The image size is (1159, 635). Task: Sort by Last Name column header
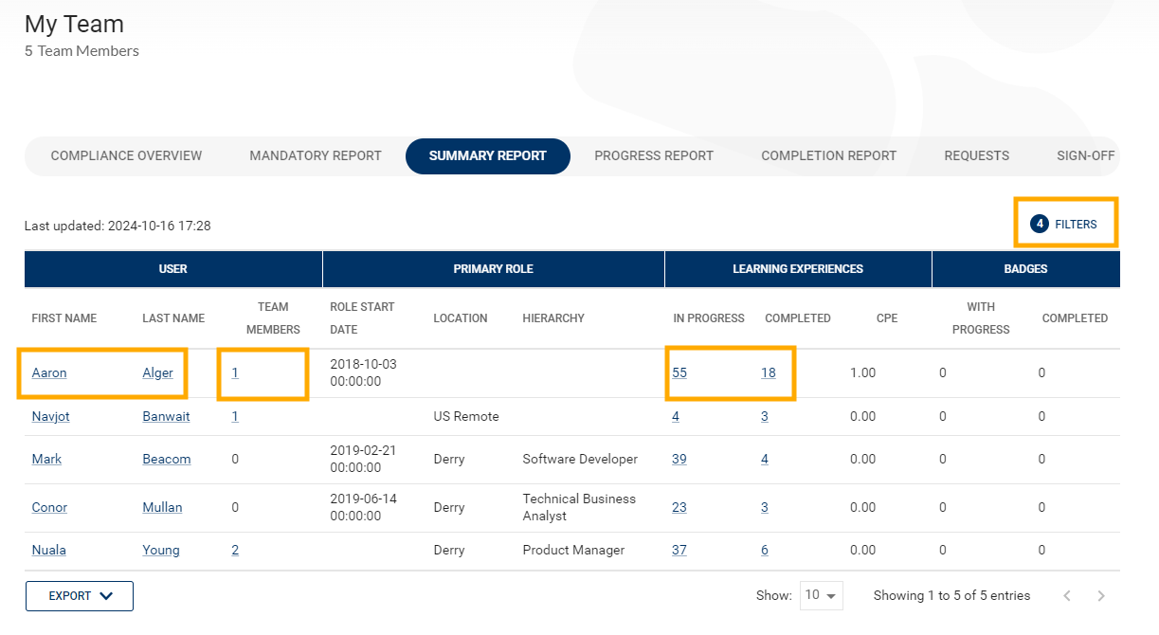click(173, 318)
